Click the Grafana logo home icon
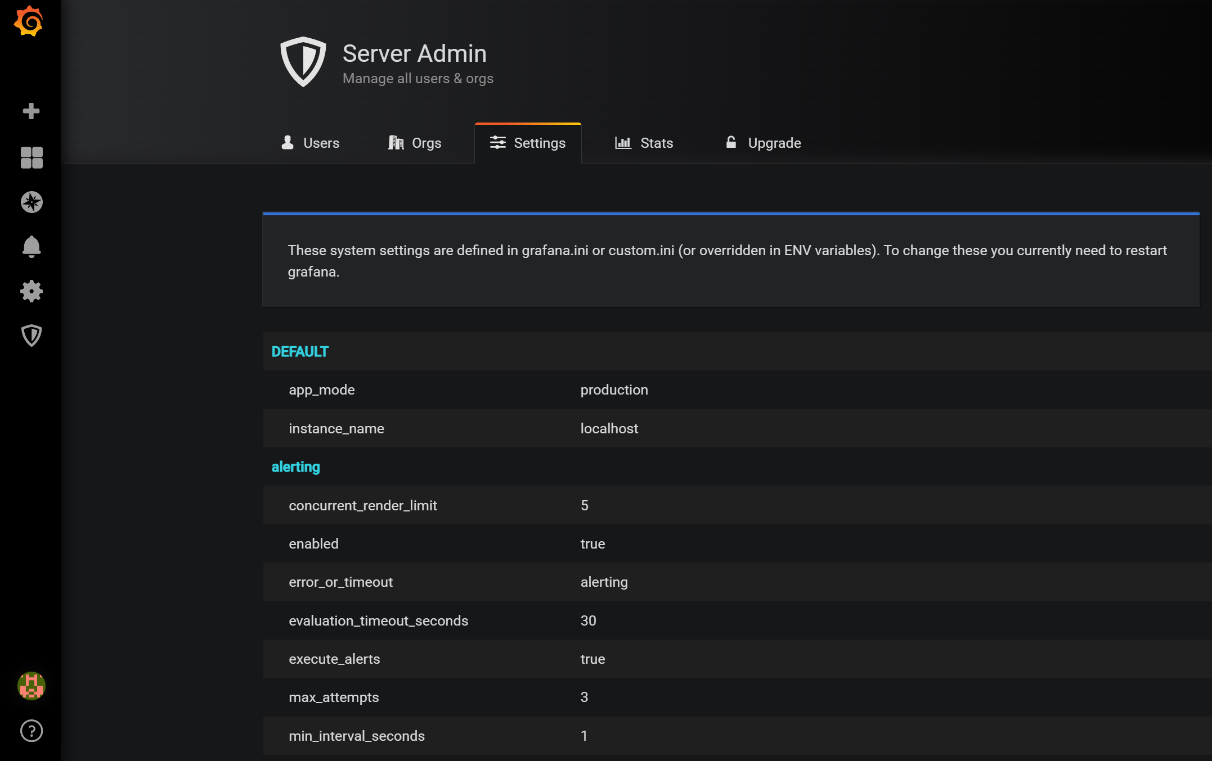This screenshot has height=761, width=1212. pos(29,22)
